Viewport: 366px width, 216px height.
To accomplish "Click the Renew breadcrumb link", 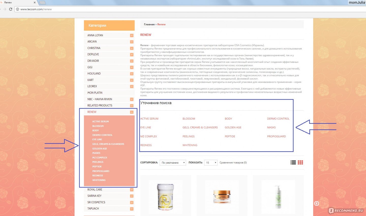I will 161,24.
